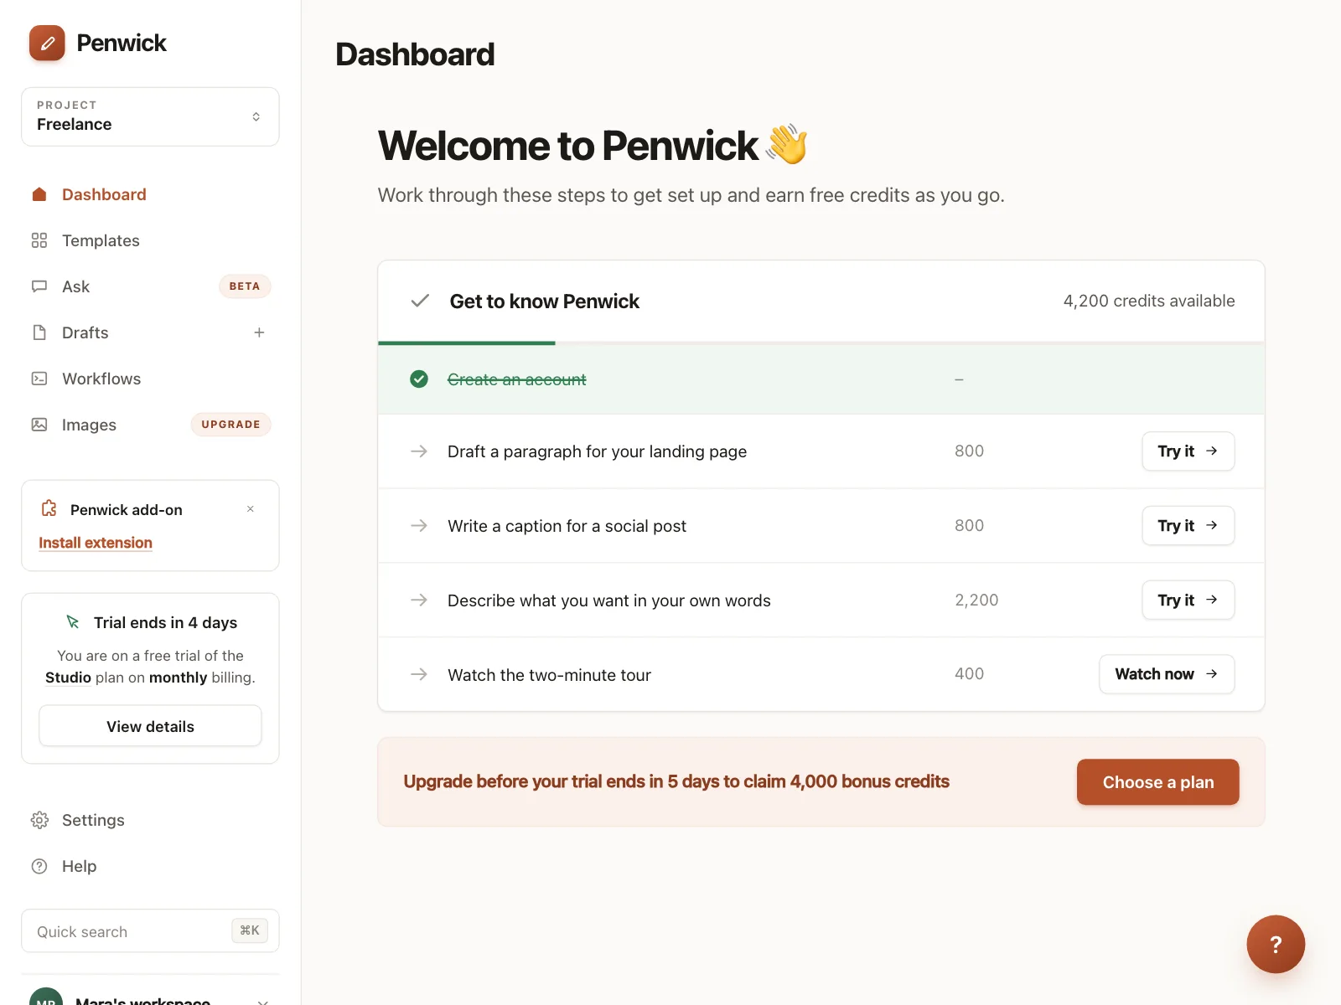The height and width of the screenshot is (1005, 1341).
Task: Open Templates grid icon in sidebar
Action: (x=39, y=240)
